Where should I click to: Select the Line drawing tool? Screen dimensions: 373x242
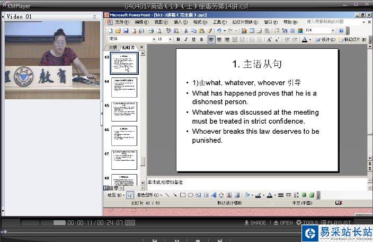coord(167,195)
